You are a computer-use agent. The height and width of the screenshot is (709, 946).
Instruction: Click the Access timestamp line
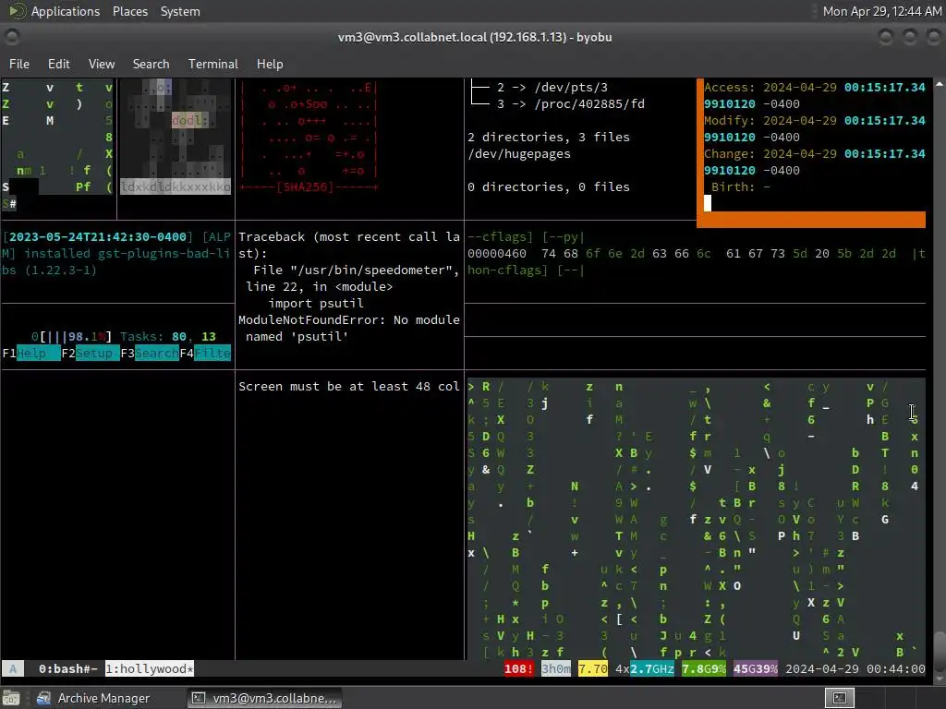point(815,88)
